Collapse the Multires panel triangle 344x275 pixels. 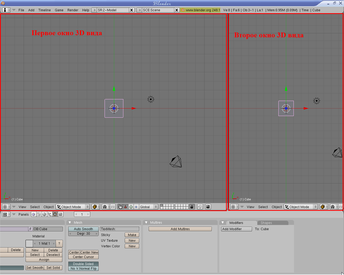point(146,223)
